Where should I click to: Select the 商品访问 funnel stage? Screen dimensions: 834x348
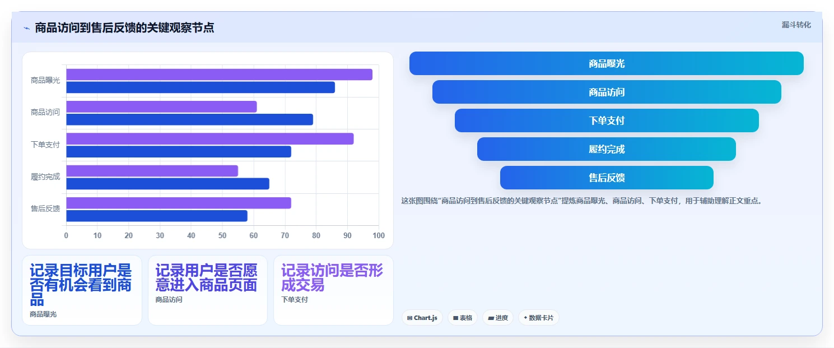(607, 92)
